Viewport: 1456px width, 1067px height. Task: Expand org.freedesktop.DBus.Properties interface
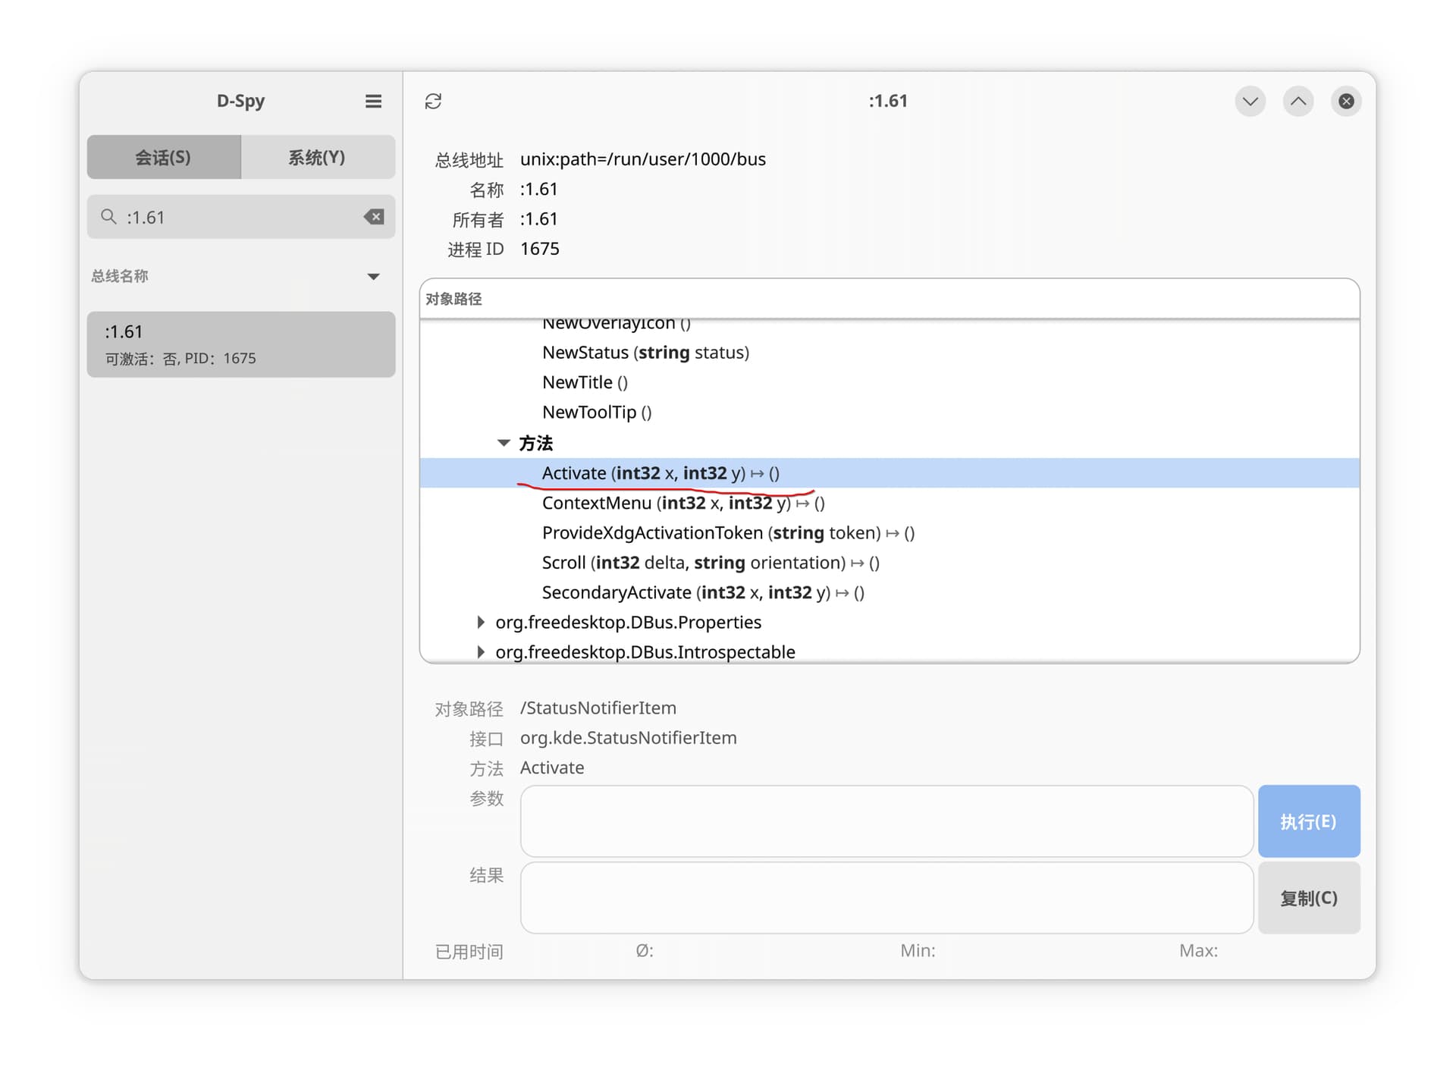[481, 622]
